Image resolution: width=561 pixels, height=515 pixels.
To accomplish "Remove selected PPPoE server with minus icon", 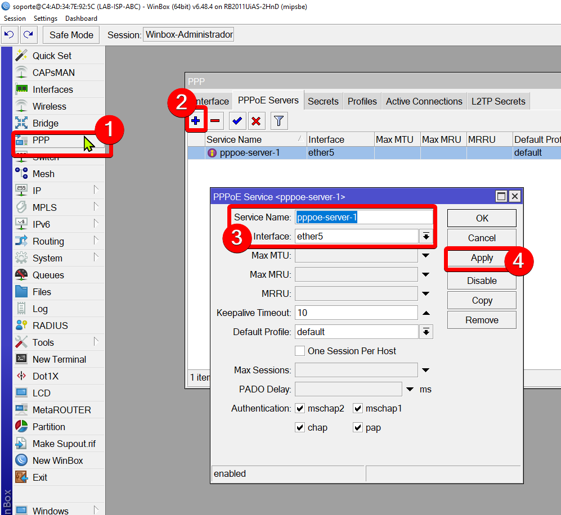I will [216, 120].
